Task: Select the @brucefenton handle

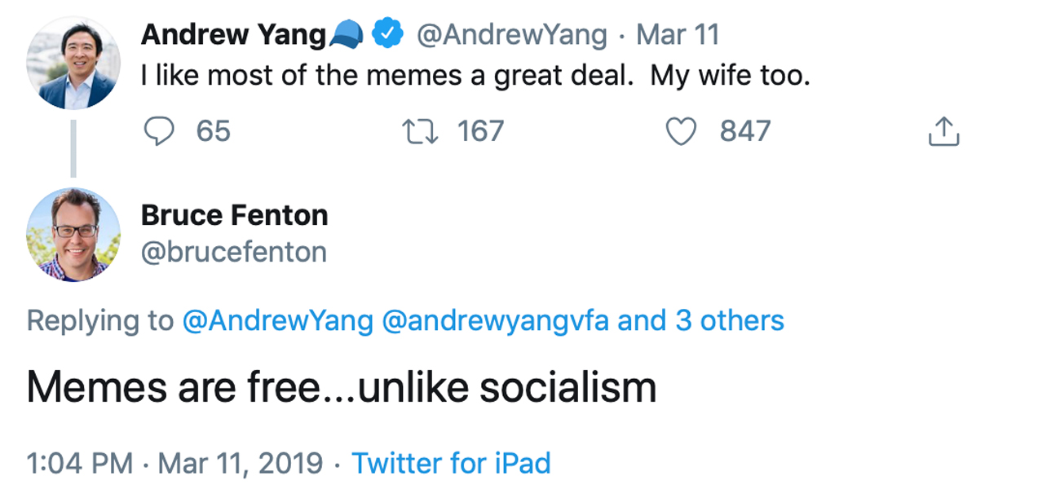Action: click(x=236, y=253)
